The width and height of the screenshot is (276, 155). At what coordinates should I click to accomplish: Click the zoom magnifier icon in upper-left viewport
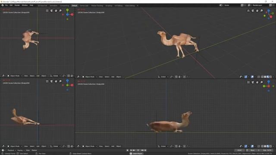tap(60, 11)
